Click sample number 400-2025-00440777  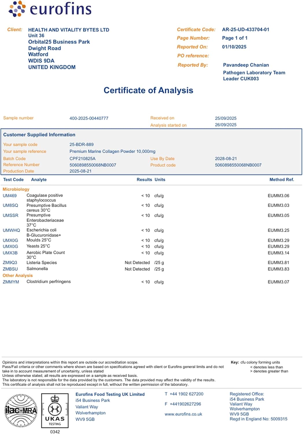tap(89, 118)
